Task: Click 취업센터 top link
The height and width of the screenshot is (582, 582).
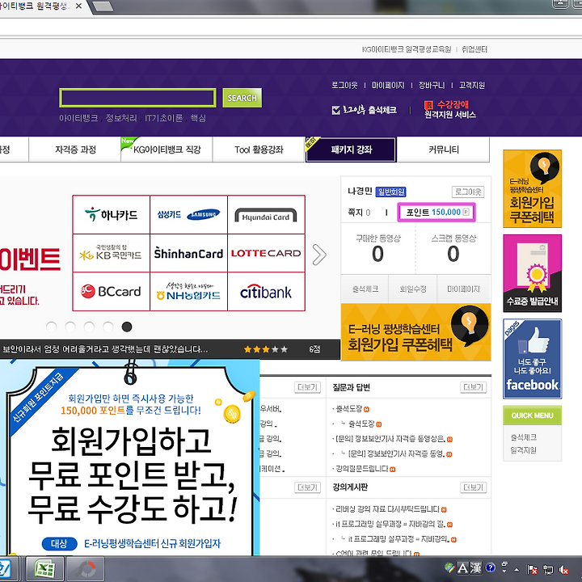Action: click(474, 49)
